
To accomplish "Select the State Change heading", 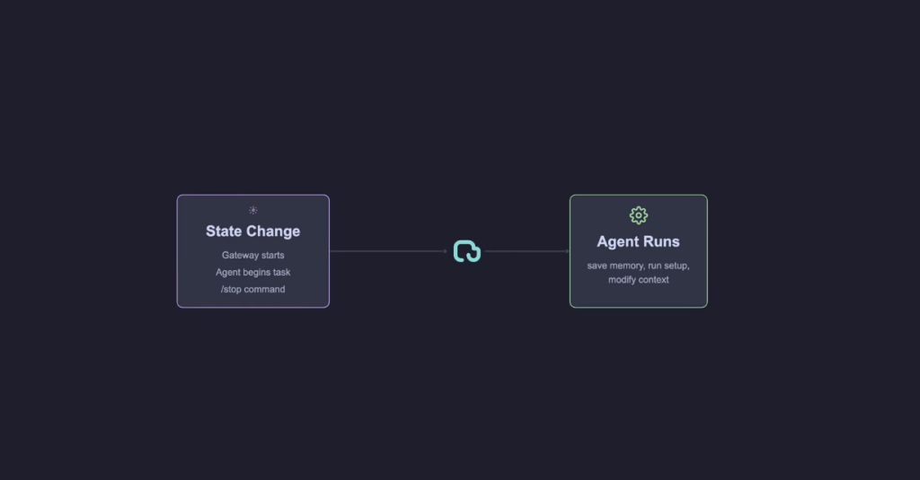I will (x=252, y=231).
